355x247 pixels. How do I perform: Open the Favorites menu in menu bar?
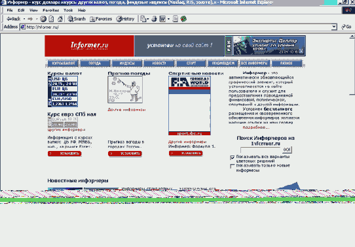click(x=50, y=10)
